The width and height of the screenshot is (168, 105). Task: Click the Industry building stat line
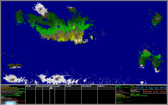(x=11, y=96)
